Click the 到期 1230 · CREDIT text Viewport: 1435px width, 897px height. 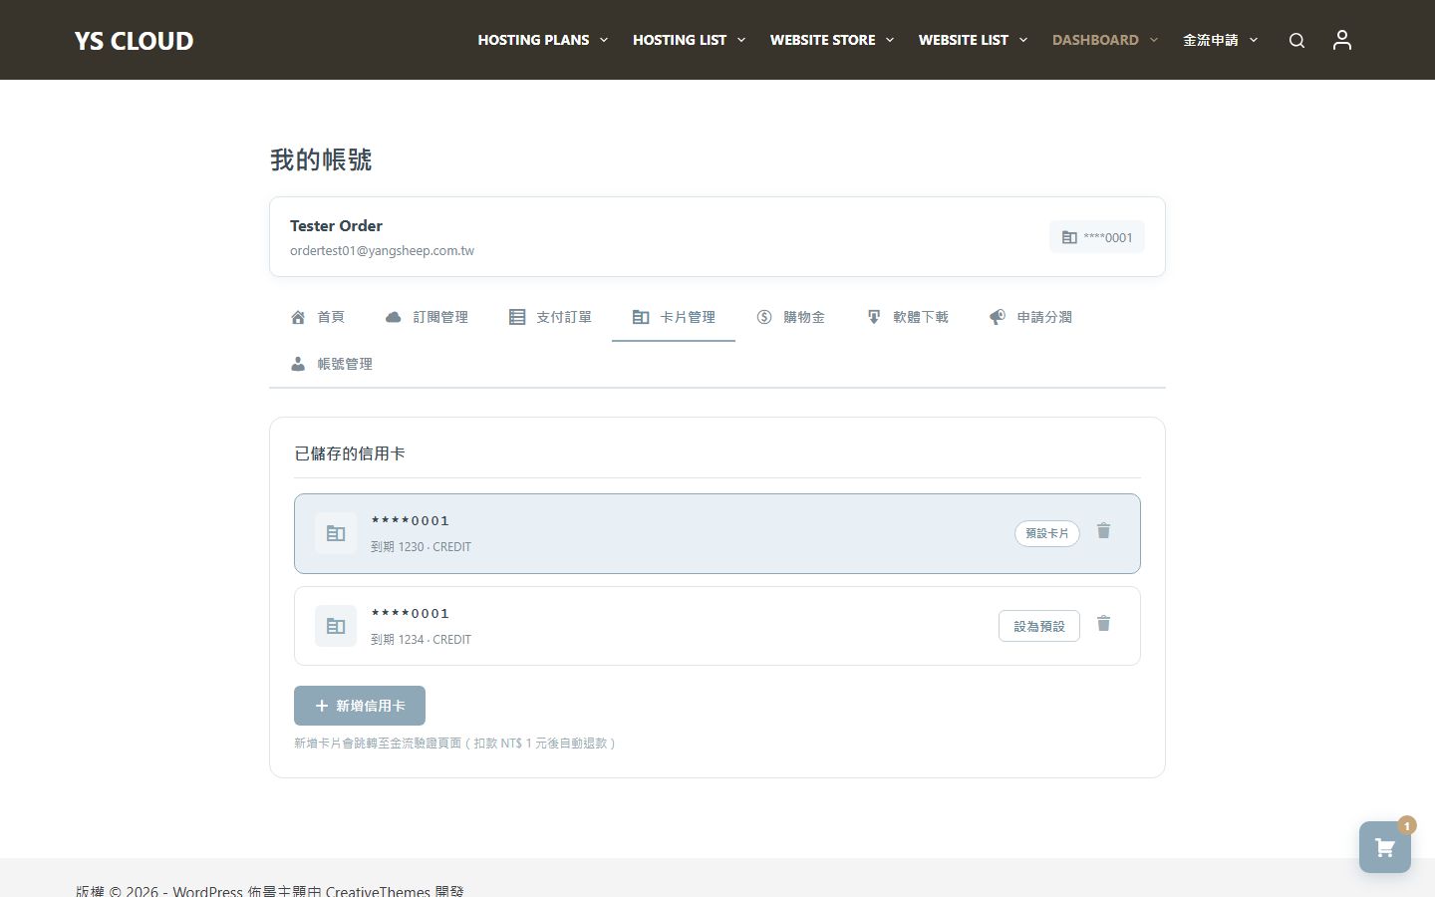[421, 547]
